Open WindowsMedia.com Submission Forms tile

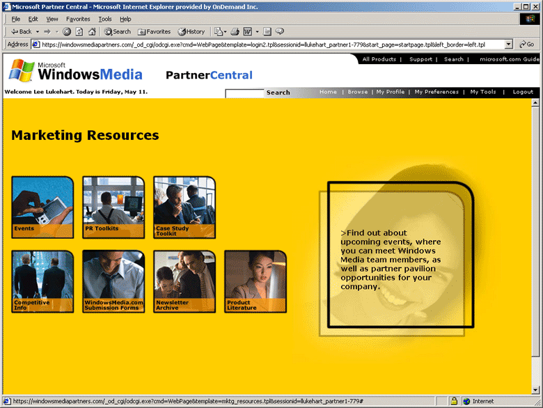pyautogui.click(x=113, y=281)
